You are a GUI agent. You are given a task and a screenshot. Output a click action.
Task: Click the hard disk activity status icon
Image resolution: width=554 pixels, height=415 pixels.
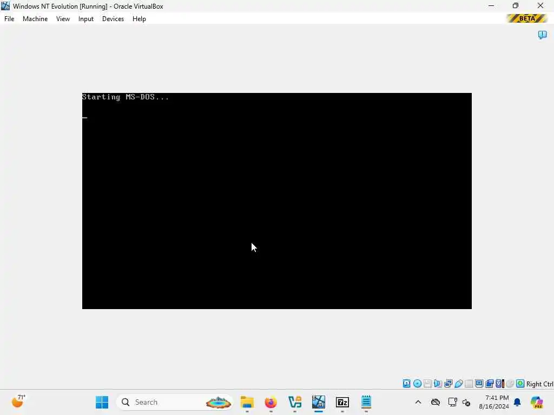[x=407, y=384]
